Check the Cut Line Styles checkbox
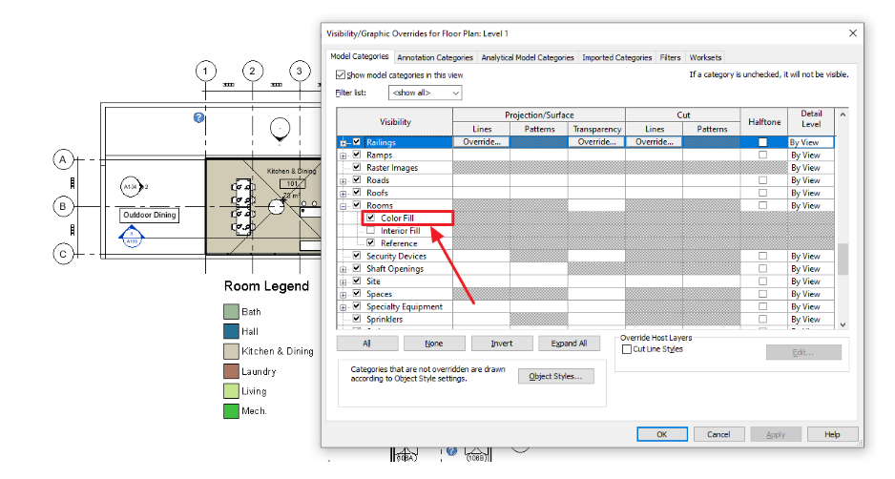 (x=627, y=349)
